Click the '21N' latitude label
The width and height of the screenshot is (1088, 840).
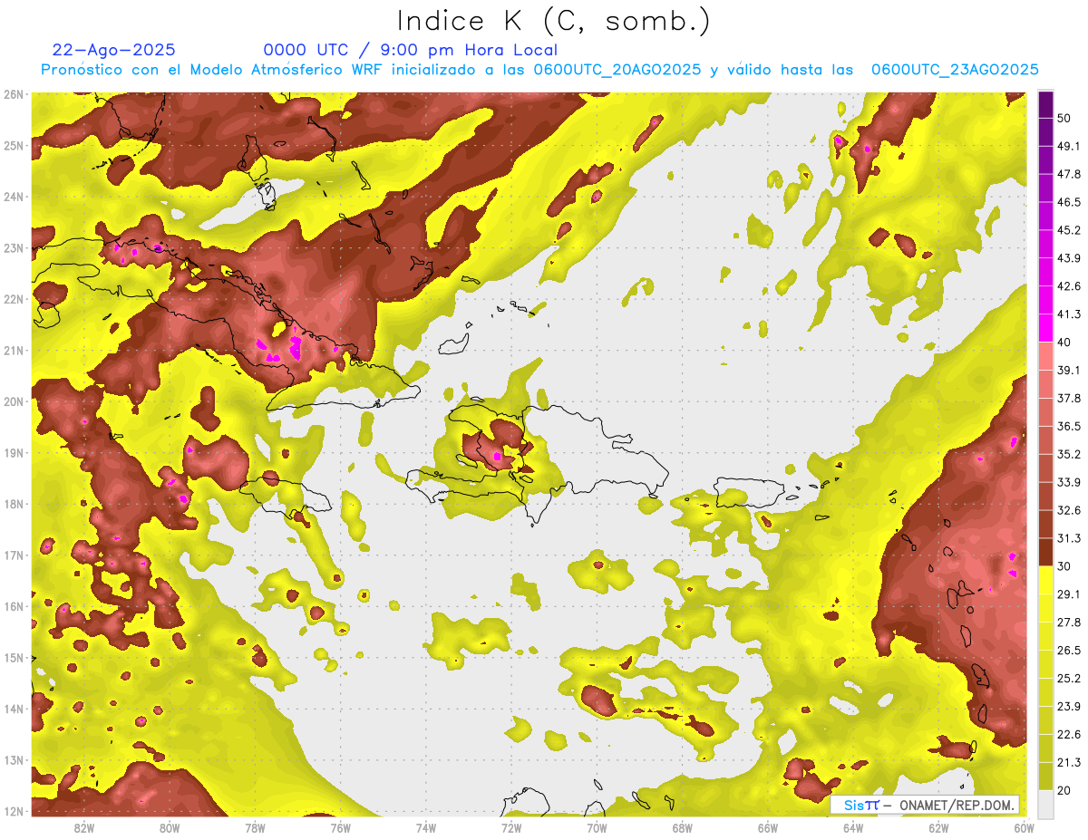[x=14, y=350]
